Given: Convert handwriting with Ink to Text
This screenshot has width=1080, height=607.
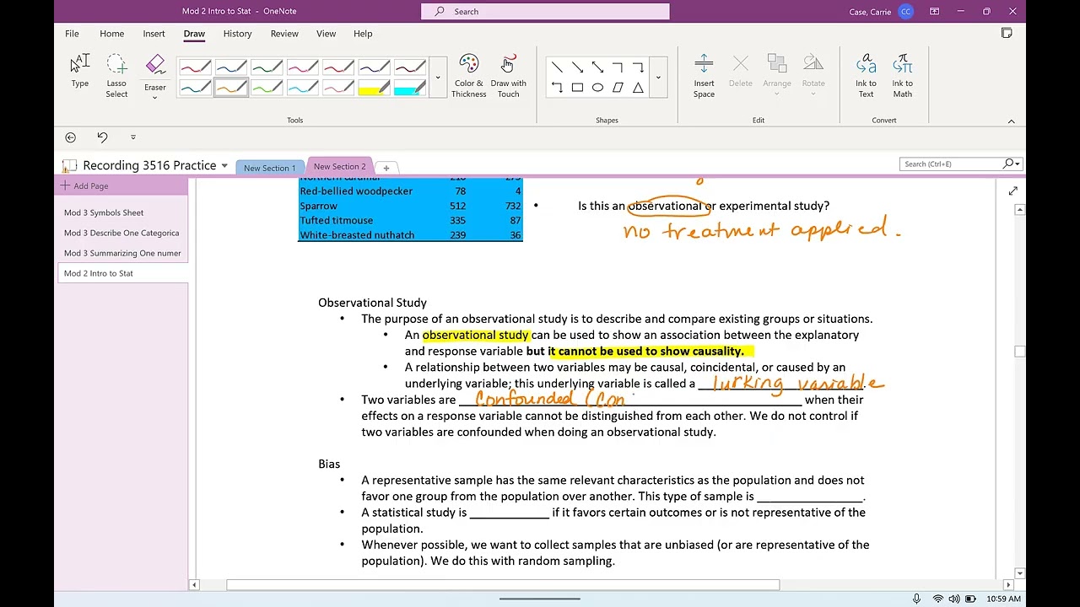Looking at the screenshot, I should (x=866, y=76).
